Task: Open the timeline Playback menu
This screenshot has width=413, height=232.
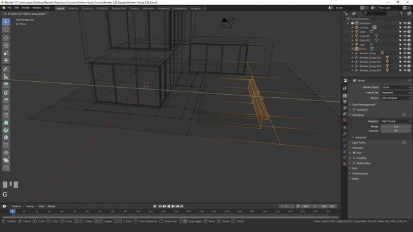Action: coord(17,206)
